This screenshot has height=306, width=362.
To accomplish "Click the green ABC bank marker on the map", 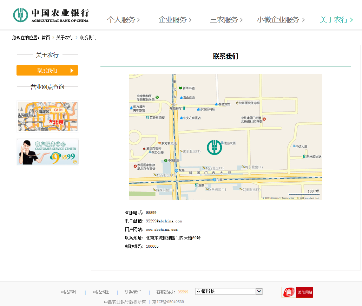I will pos(214,147).
